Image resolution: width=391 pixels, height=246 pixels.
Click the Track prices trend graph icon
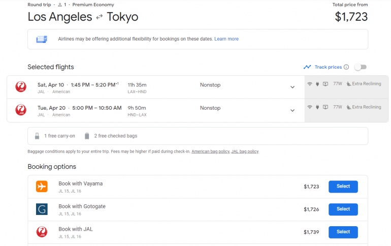(x=307, y=67)
